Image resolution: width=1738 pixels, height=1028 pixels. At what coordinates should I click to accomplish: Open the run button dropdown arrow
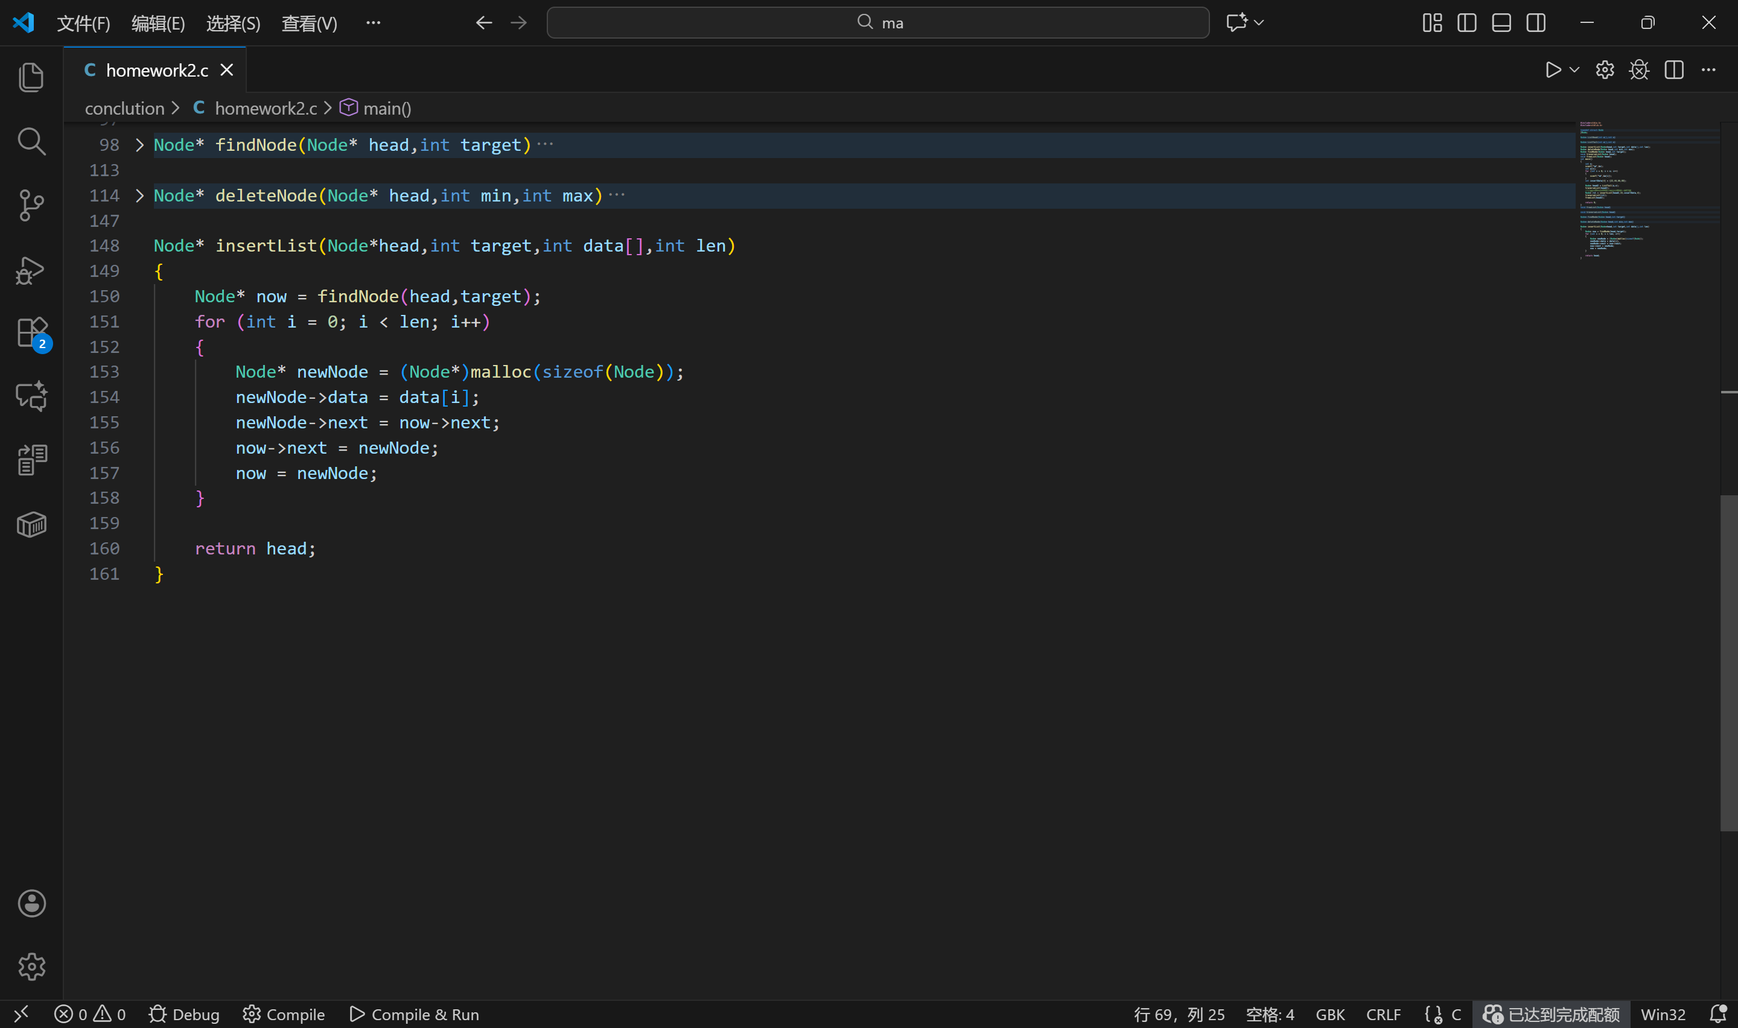coord(1574,70)
